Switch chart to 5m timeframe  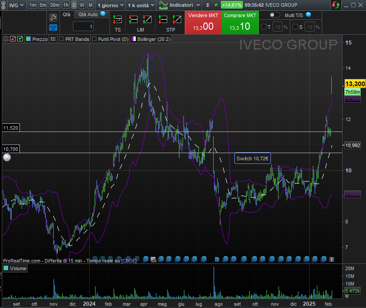pyautogui.click(x=43, y=5)
